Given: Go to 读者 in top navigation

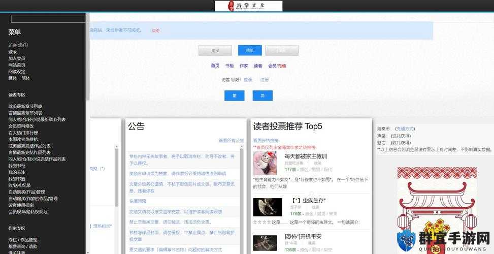Looking at the screenshot, I should (258, 66).
